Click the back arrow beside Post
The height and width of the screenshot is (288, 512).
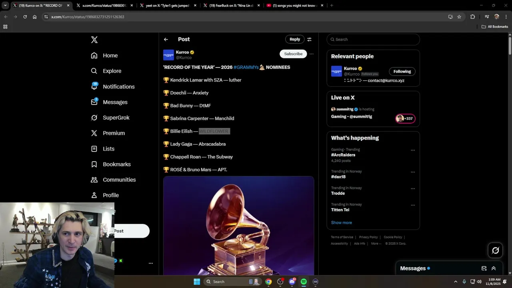166,39
